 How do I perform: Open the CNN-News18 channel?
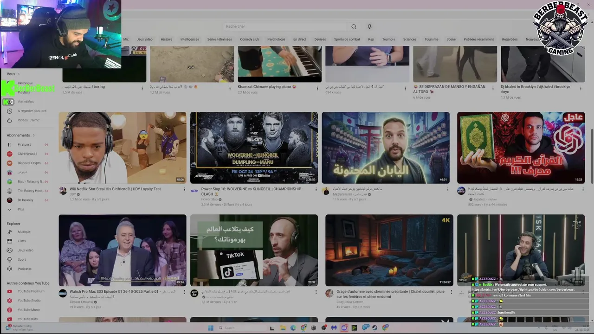tap(28, 154)
